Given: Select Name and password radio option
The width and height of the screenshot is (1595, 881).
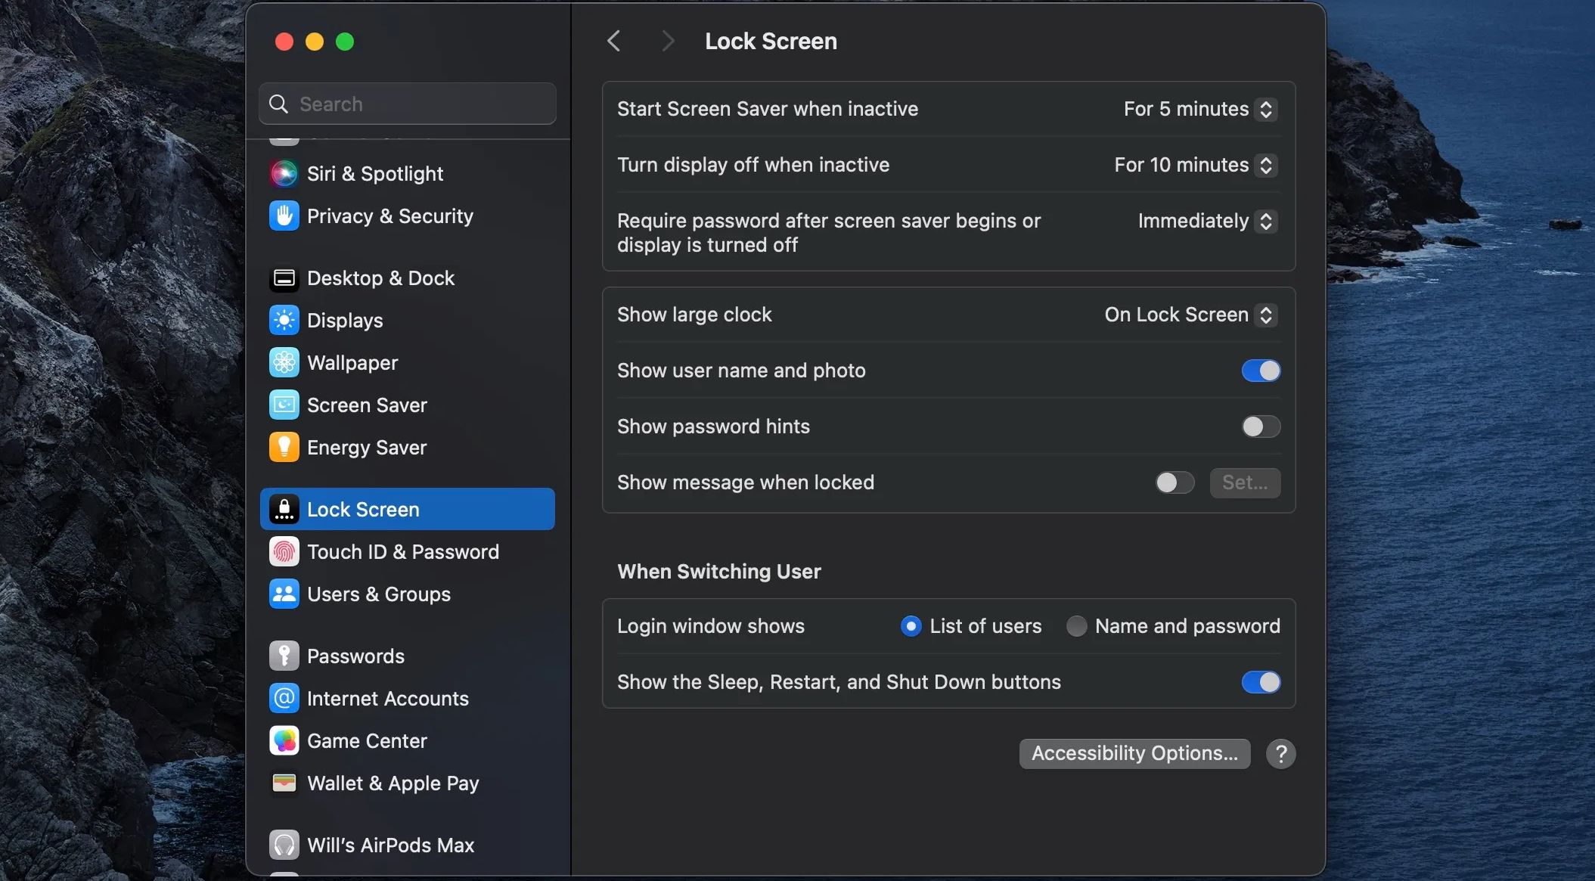Looking at the screenshot, I should [1076, 626].
